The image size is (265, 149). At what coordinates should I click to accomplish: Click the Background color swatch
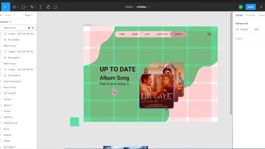pos(237,29)
